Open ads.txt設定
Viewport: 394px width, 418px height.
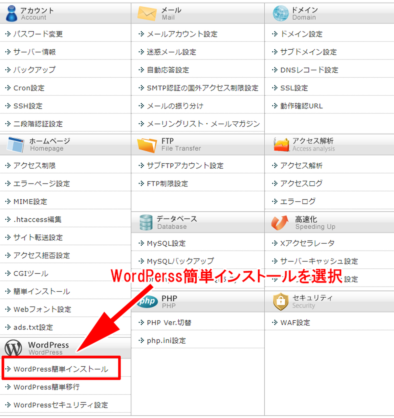tap(33, 327)
